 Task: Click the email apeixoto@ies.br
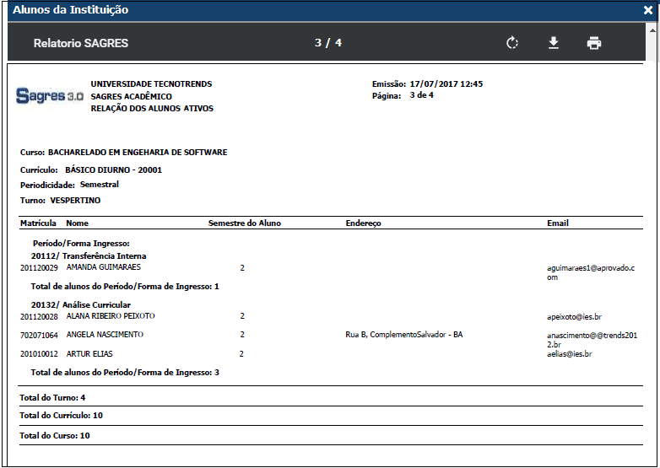pyautogui.click(x=574, y=317)
